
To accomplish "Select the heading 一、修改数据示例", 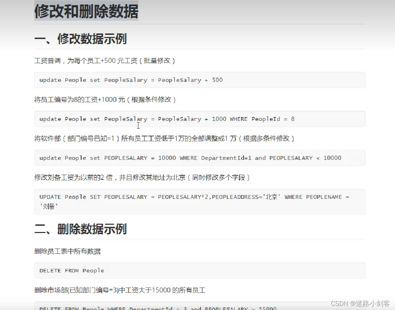I will coord(81,39).
